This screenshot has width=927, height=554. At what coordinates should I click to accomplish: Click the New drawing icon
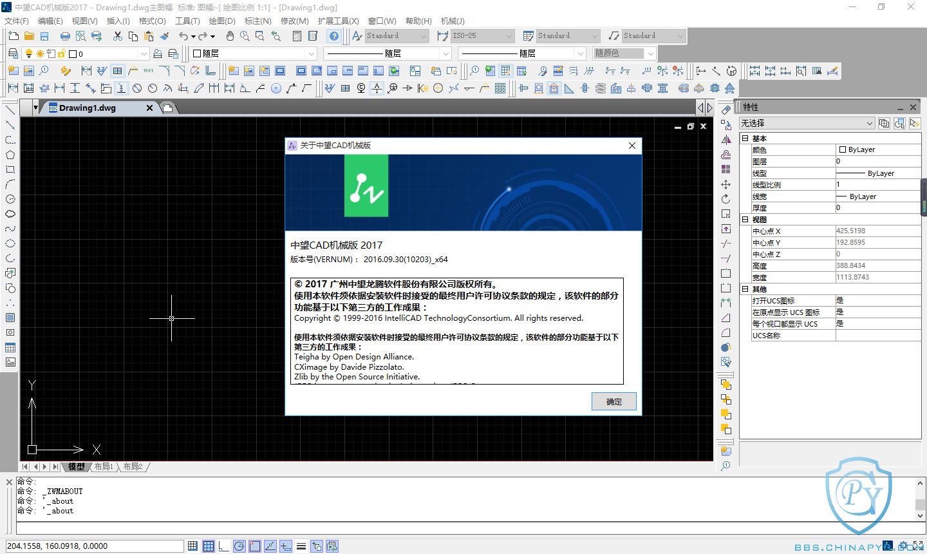click(x=13, y=36)
